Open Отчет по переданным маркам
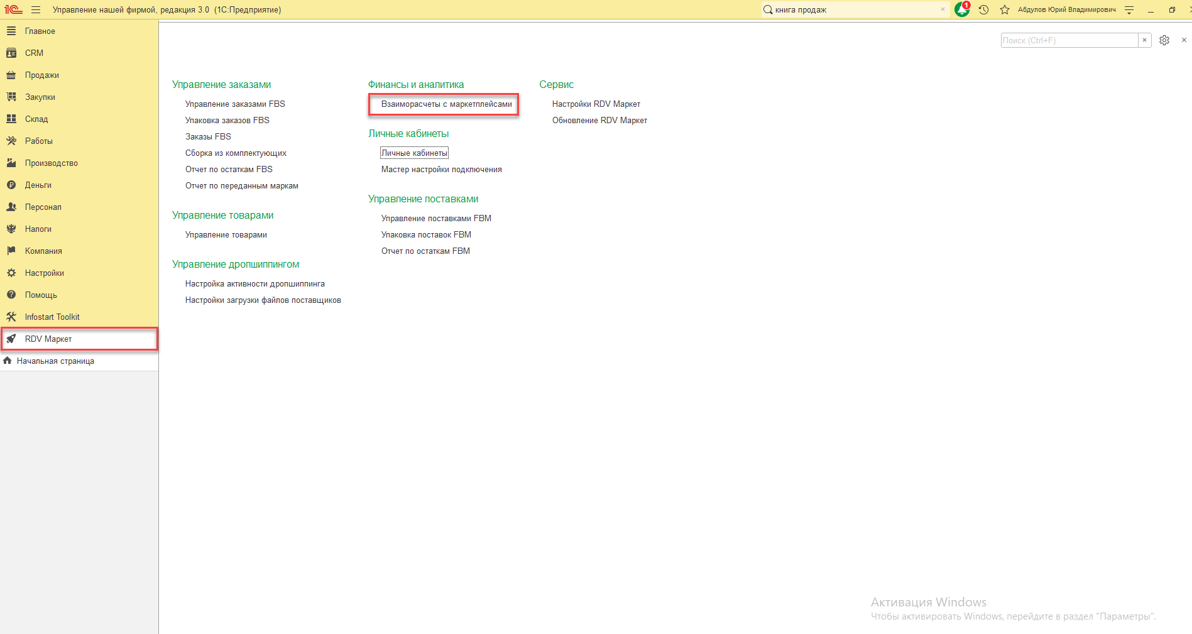Image resolution: width=1192 pixels, height=634 pixels. [242, 185]
